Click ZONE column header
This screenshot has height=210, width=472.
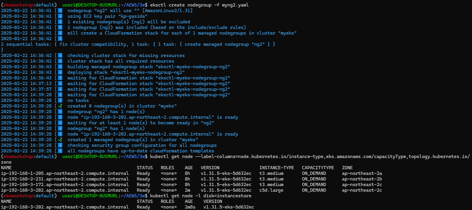coord(347,168)
